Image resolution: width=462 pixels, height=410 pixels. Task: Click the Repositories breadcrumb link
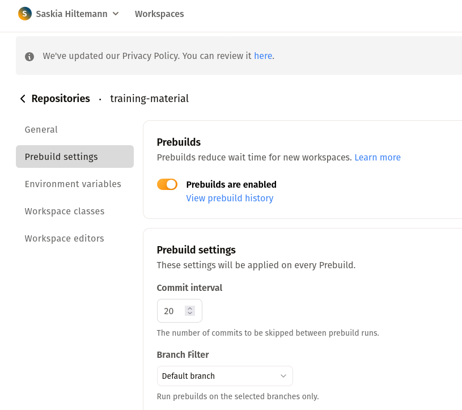61,99
